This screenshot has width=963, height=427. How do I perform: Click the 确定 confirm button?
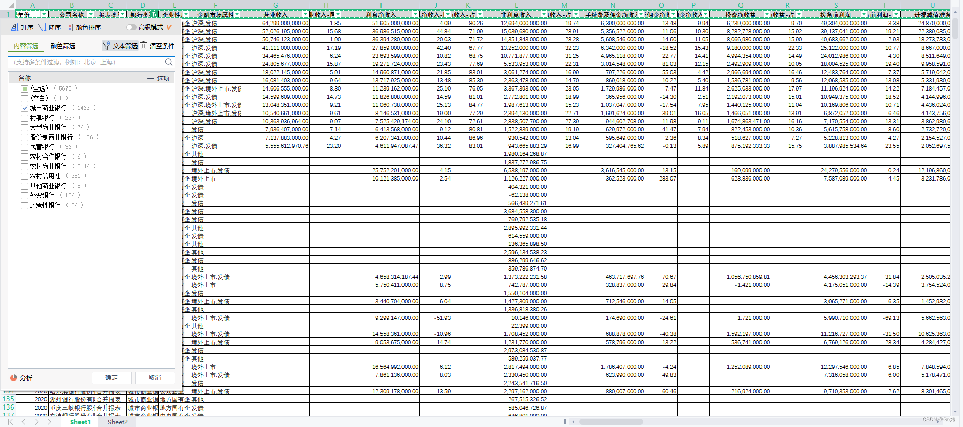point(111,378)
